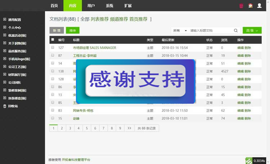
Task: Click the red trash icon in top bar
Action: click(241, 6)
